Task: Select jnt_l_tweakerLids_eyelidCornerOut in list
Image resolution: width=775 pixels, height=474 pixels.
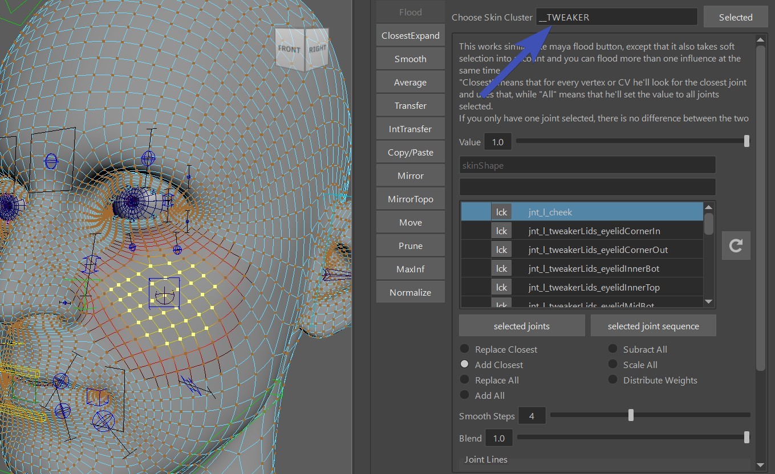Action: click(582, 250)
